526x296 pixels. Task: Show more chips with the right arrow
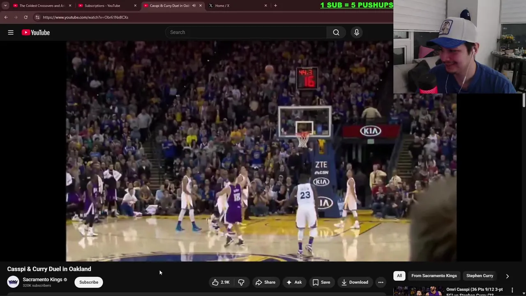pos(508,276)
